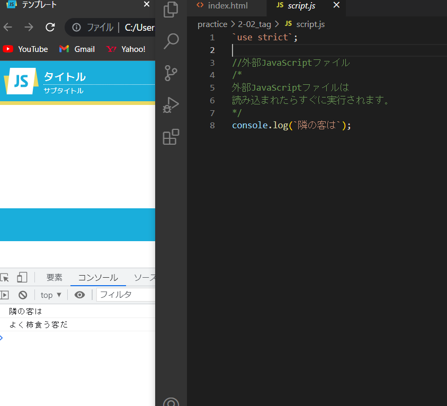
Task: Click the 隣の客は console log line
Action: point(77,311)
